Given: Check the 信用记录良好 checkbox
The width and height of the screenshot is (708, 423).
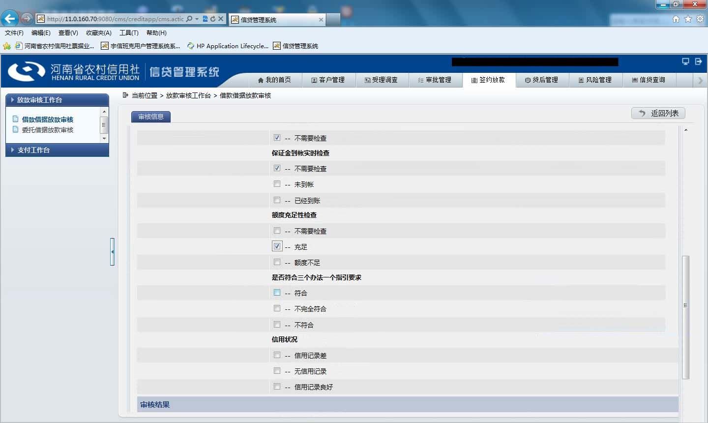Looking at the screenshot, I should (x=277, y=387).
